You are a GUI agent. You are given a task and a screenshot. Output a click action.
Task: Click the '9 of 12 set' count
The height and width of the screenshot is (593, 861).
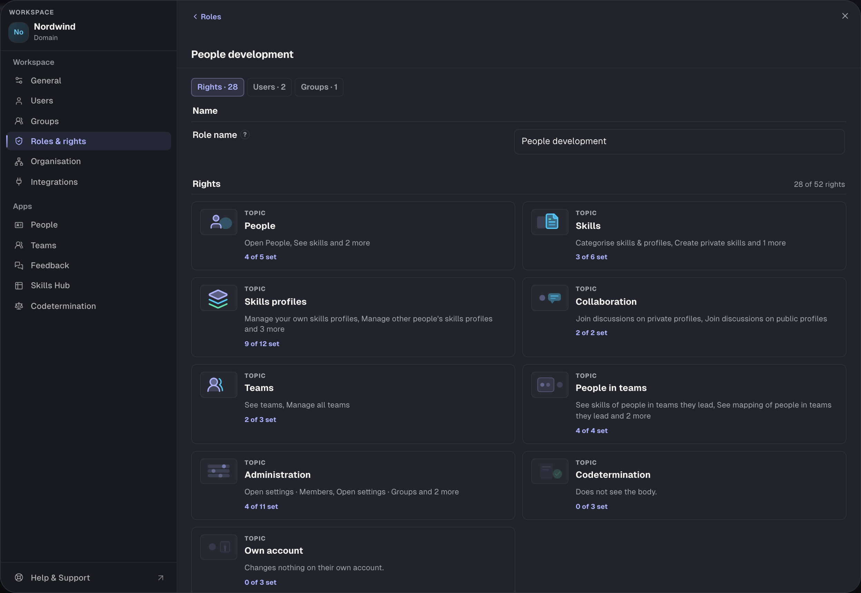262,344
